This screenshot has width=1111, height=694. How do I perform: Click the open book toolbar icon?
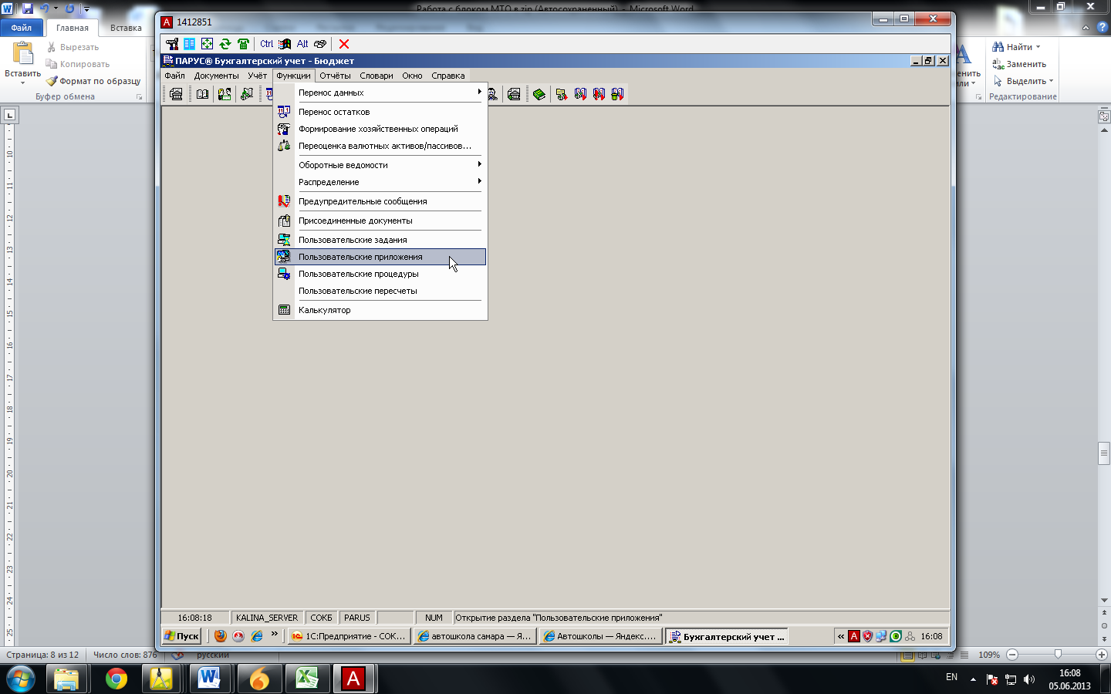click(202, 94)
